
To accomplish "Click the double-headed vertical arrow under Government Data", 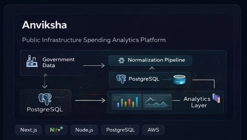I will 45,82.
